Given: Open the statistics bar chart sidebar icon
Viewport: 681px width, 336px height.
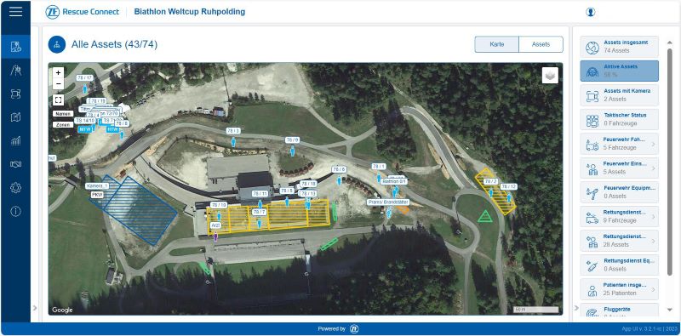Looking at the screenshot, I should coord(15,140).
